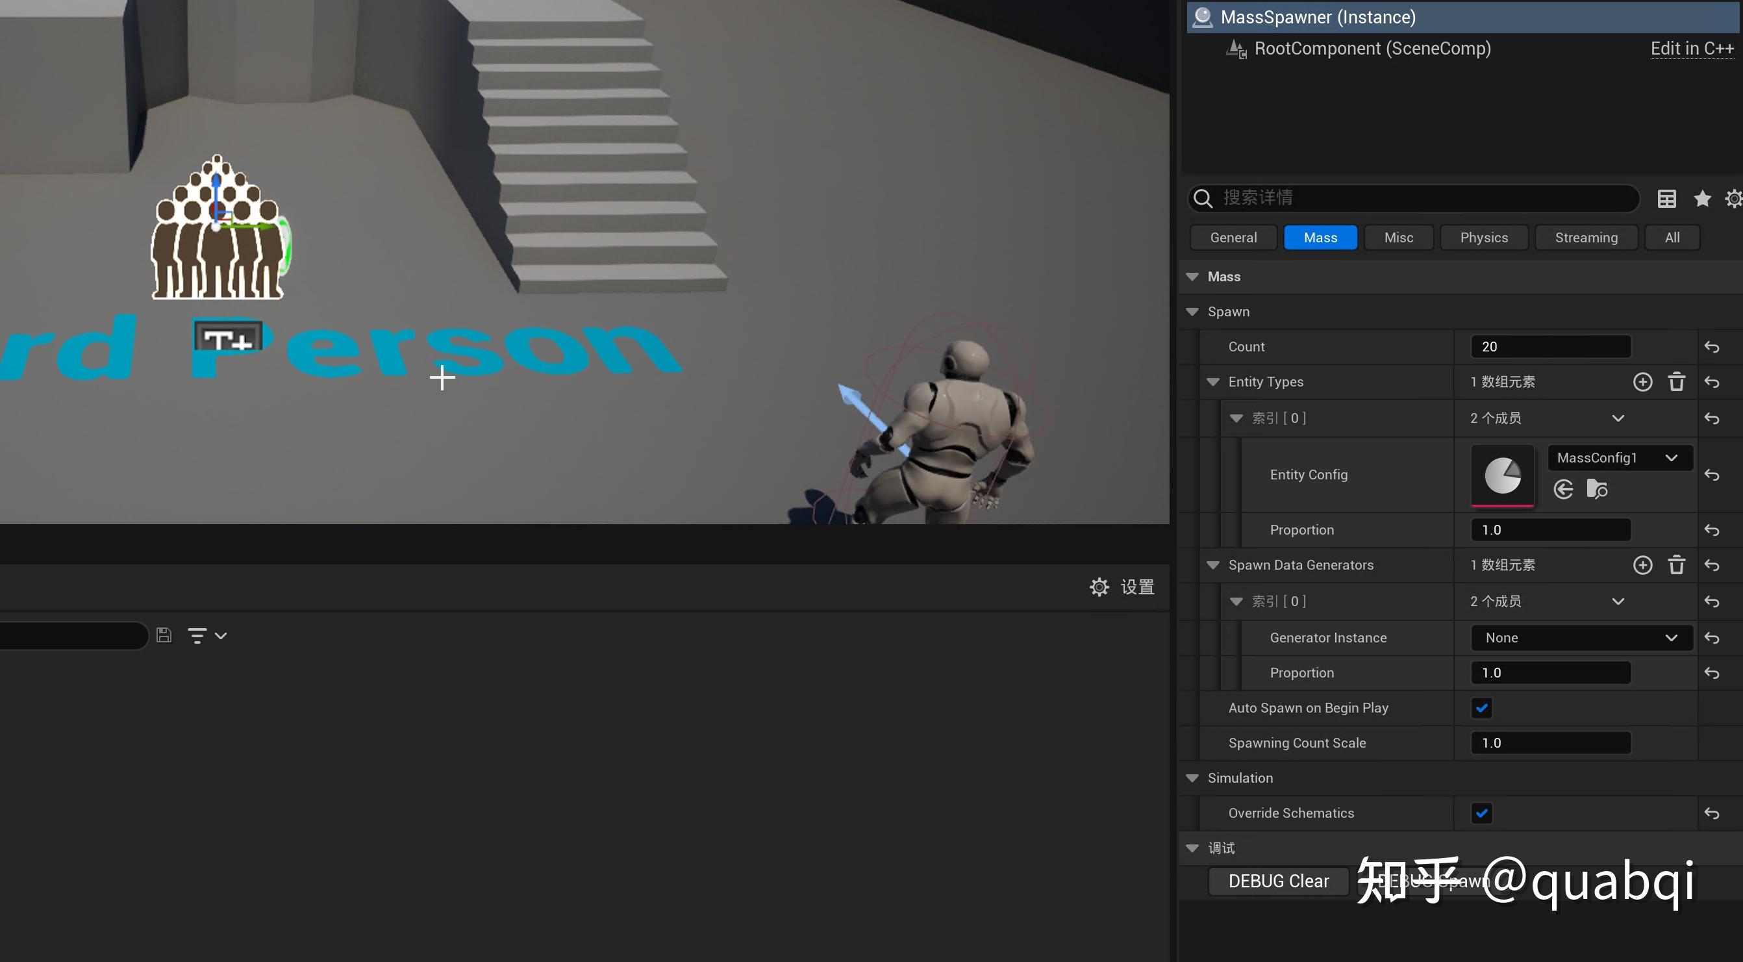Toggle favorites star icon in details
The height and width of the screenshot is (962, 1743).
click(1701, 198)
